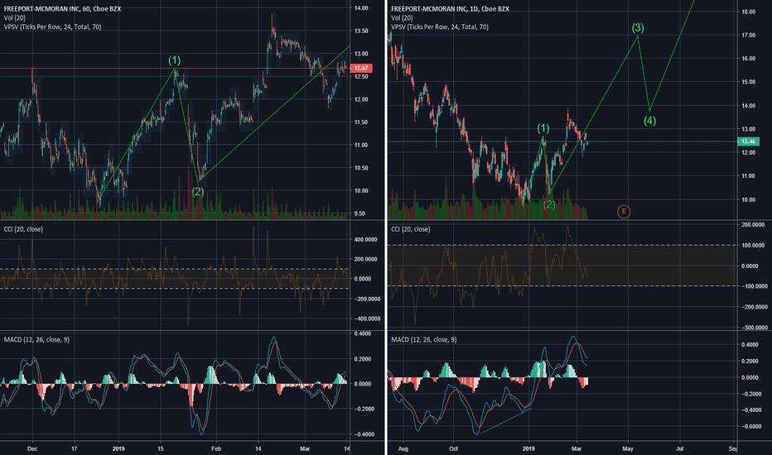772x455 pixels.
Task: Select CCI (20, close) label on daily chart
Action: (410, 229)
